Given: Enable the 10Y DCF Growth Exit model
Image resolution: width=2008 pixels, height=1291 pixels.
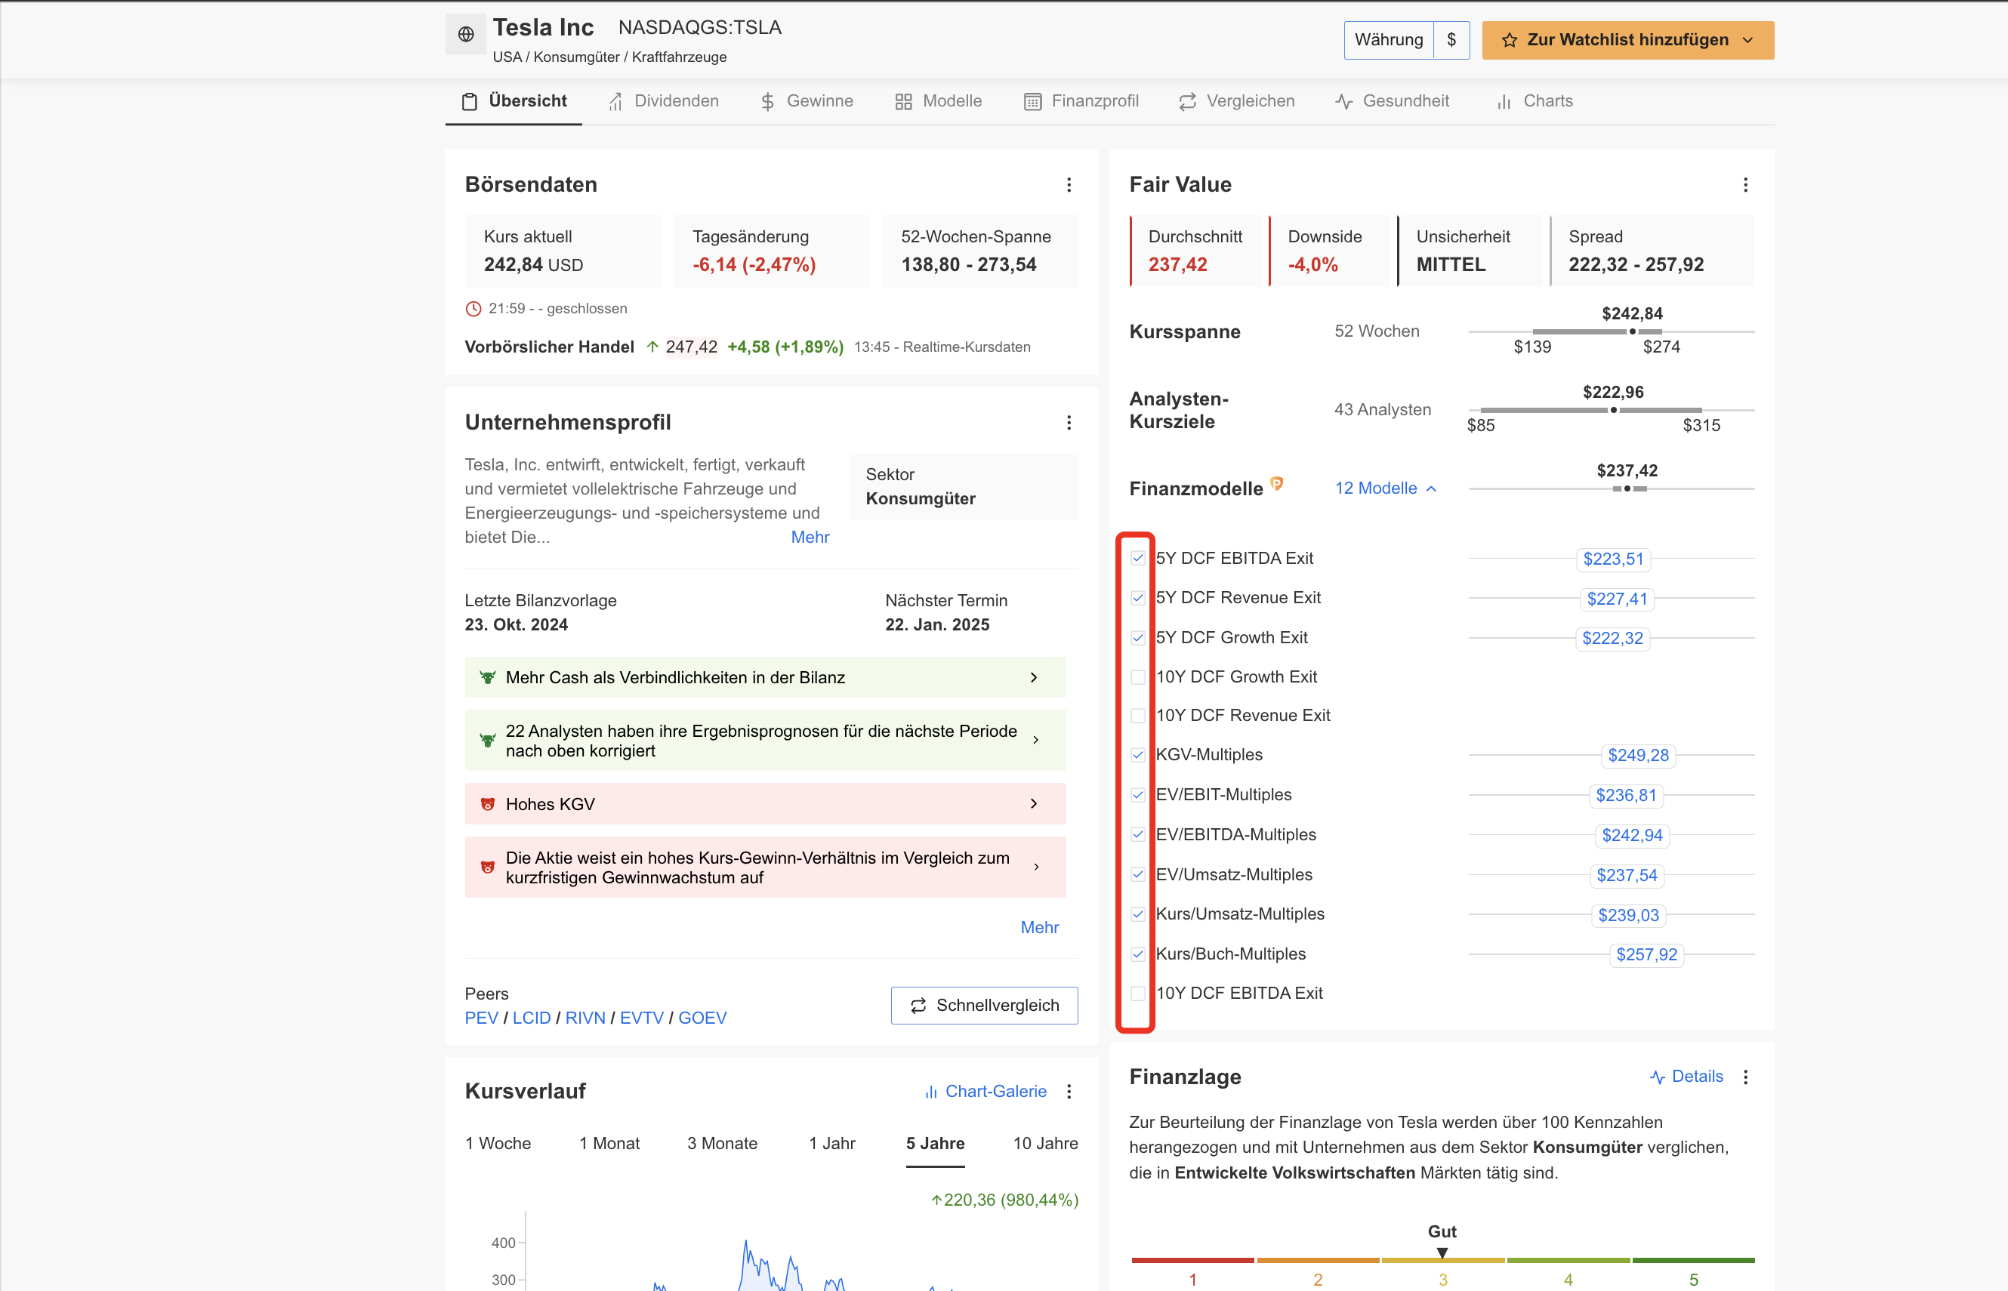Looking at the screenshot, I should click(1138, 677).
